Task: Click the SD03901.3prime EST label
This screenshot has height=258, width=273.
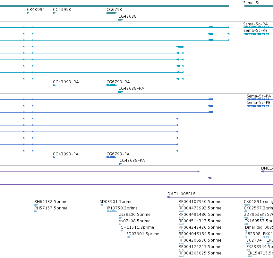Action: pos(116,202)
